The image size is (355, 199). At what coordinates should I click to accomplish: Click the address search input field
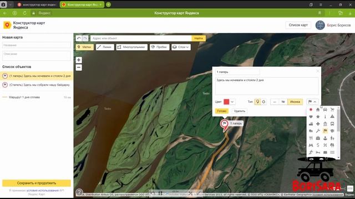point(141,38)
